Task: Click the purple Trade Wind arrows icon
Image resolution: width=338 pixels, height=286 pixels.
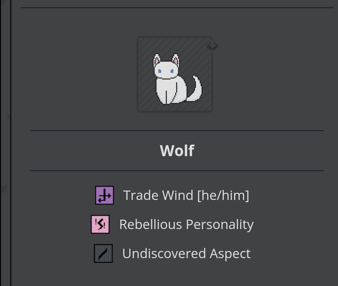Action: [105, 195]
